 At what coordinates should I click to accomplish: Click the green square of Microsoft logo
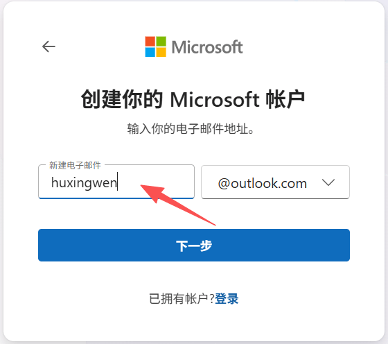click(x=161, y=42)
